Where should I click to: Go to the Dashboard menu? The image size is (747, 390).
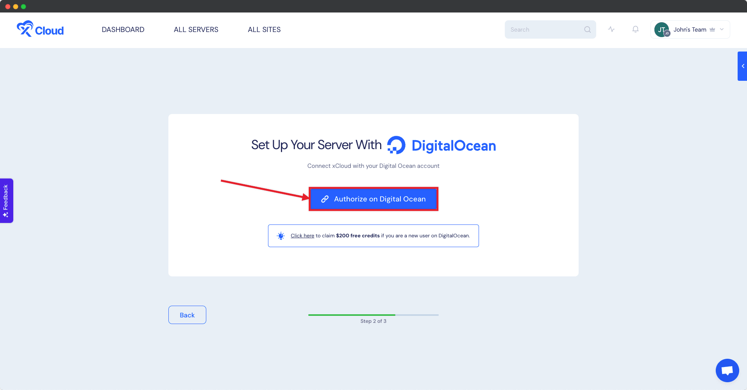[x=123, y=30]
